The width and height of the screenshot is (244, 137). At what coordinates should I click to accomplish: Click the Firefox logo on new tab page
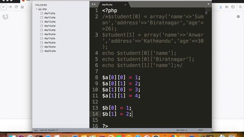[5, 17]
